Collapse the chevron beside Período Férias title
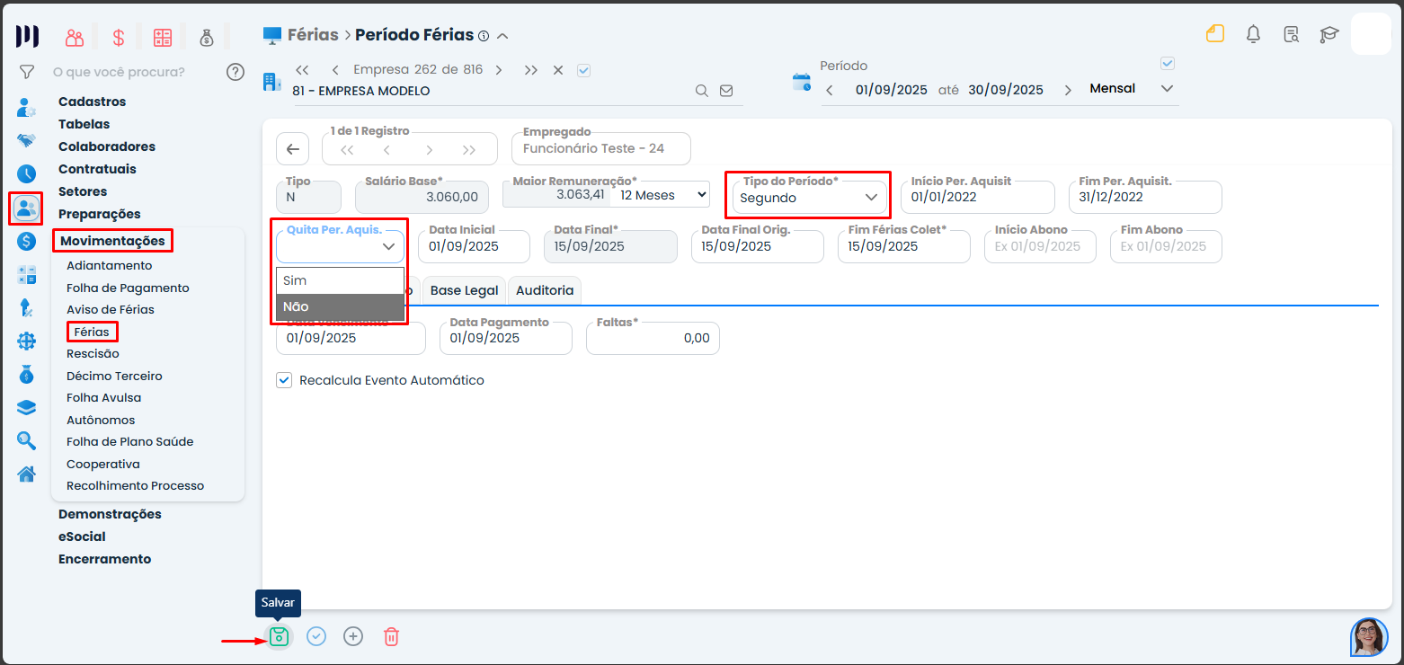Image resolution: width=1404 pixels, height=665 pixels. point(503,36)
